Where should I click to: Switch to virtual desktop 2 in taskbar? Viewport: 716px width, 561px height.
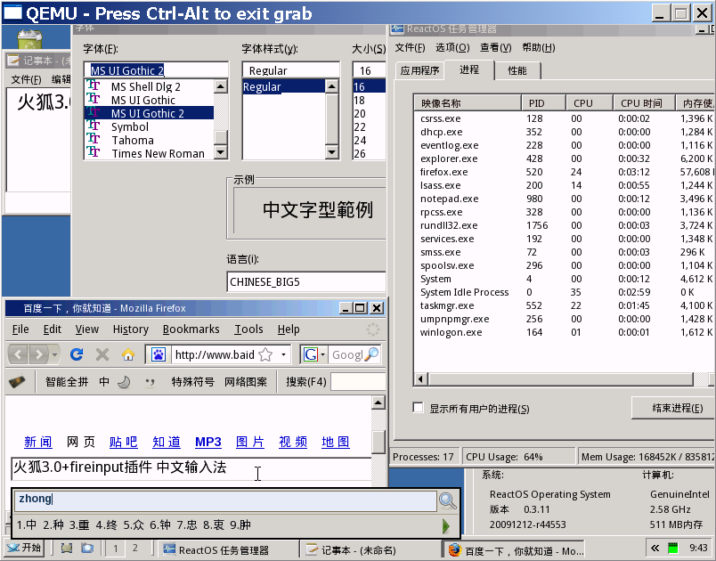point(135,548)
